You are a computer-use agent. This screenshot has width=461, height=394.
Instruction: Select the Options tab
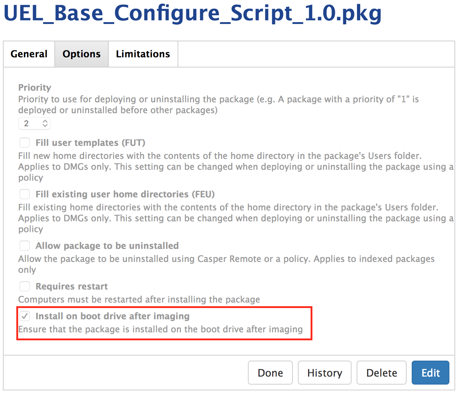pos(82,54)
